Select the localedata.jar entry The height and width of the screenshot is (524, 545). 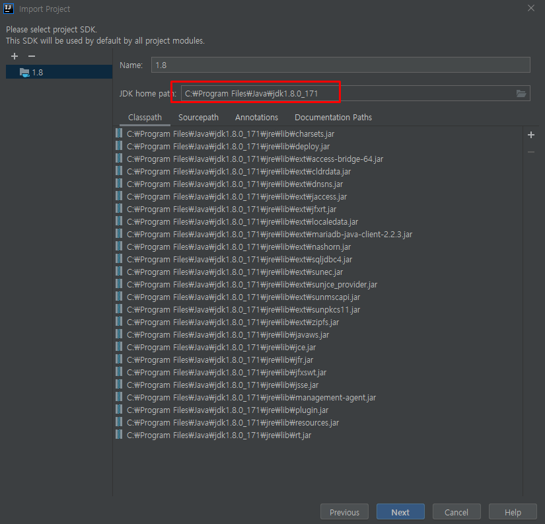pos(318,221)
